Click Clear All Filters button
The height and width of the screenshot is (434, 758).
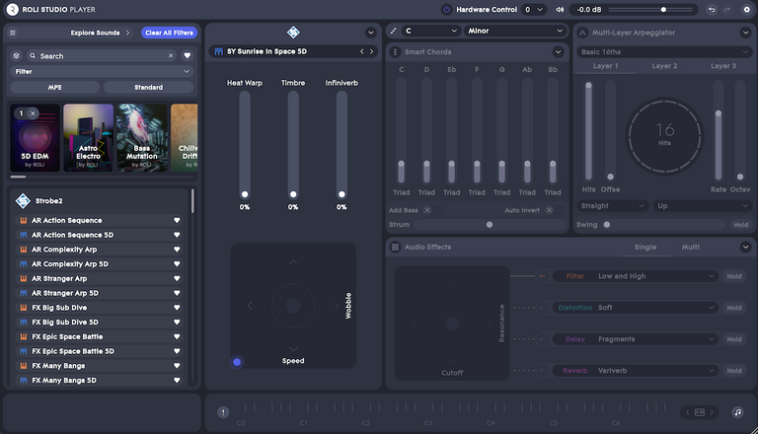coord(169,33)
